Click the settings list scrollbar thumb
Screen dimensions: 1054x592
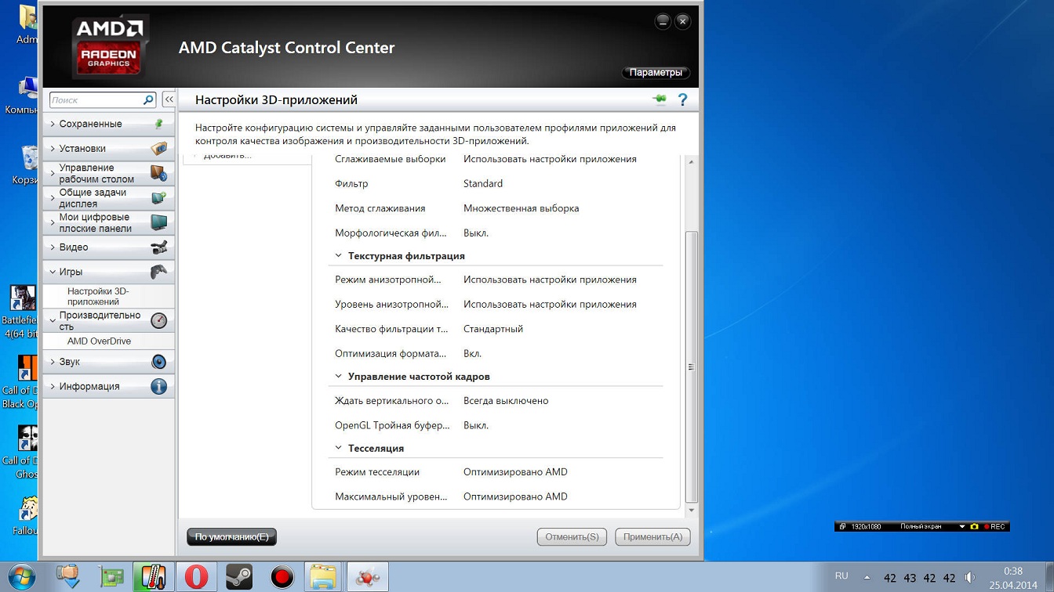pos(691,366)
